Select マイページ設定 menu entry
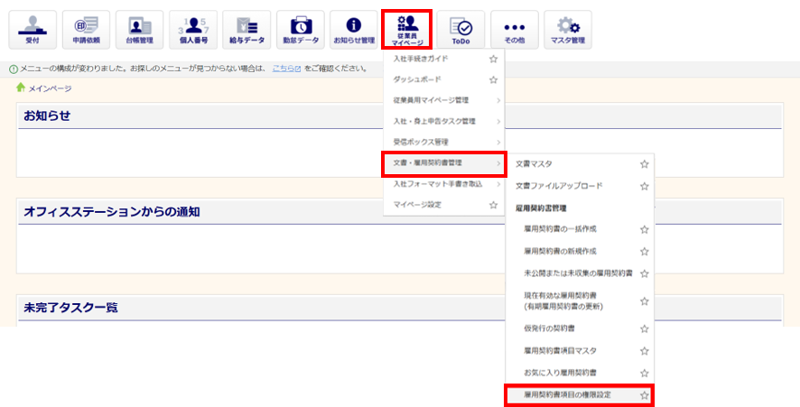This screenshot has width=800, height=407. pyautogui.click(x=417, y=205)
